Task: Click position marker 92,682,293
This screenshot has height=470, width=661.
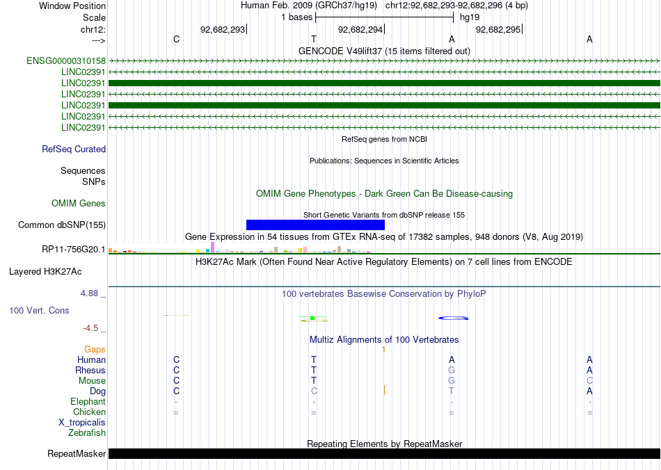Action: click(223, 29)
